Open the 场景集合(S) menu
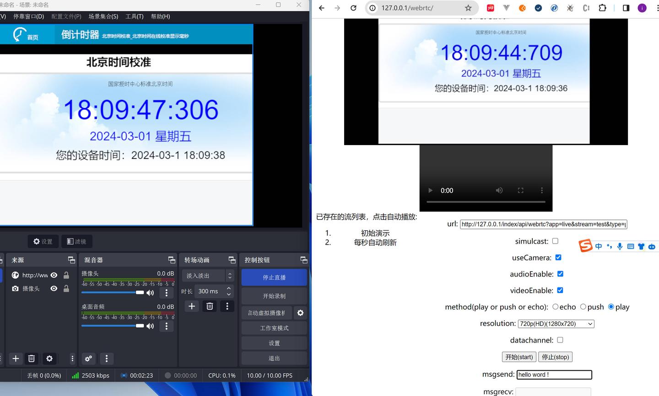Image resolution: width=659 pixels, height=396 pixels. (103, 16)
